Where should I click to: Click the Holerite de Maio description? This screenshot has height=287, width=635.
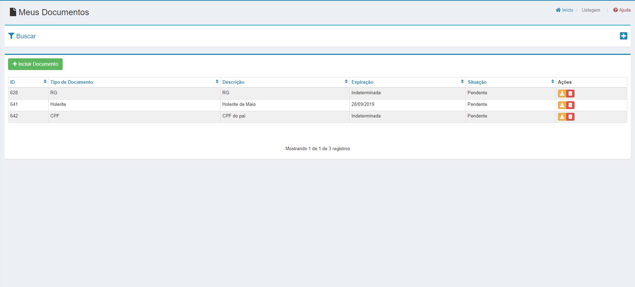click(x=239, y=104)
